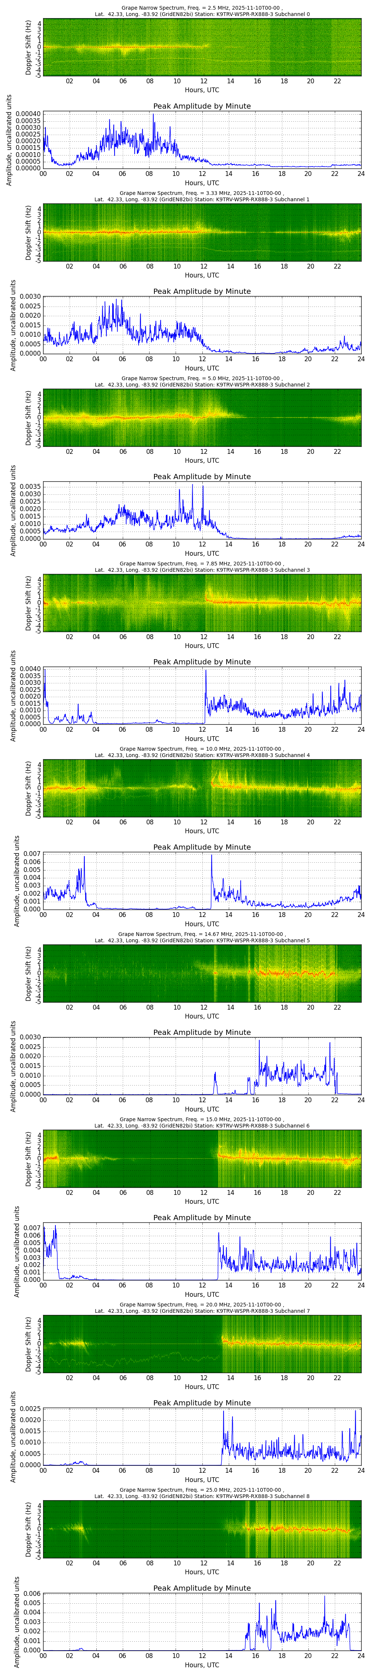
Task: Click inside the 2.5 MHz Doppler spectrogram
Action: click(202, 48)
